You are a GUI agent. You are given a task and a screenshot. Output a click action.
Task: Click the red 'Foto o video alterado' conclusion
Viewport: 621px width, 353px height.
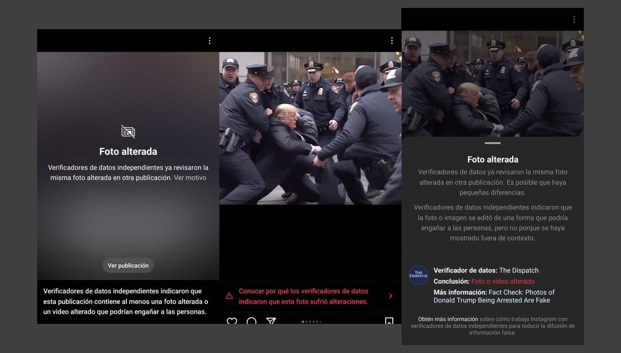(504, 281)
